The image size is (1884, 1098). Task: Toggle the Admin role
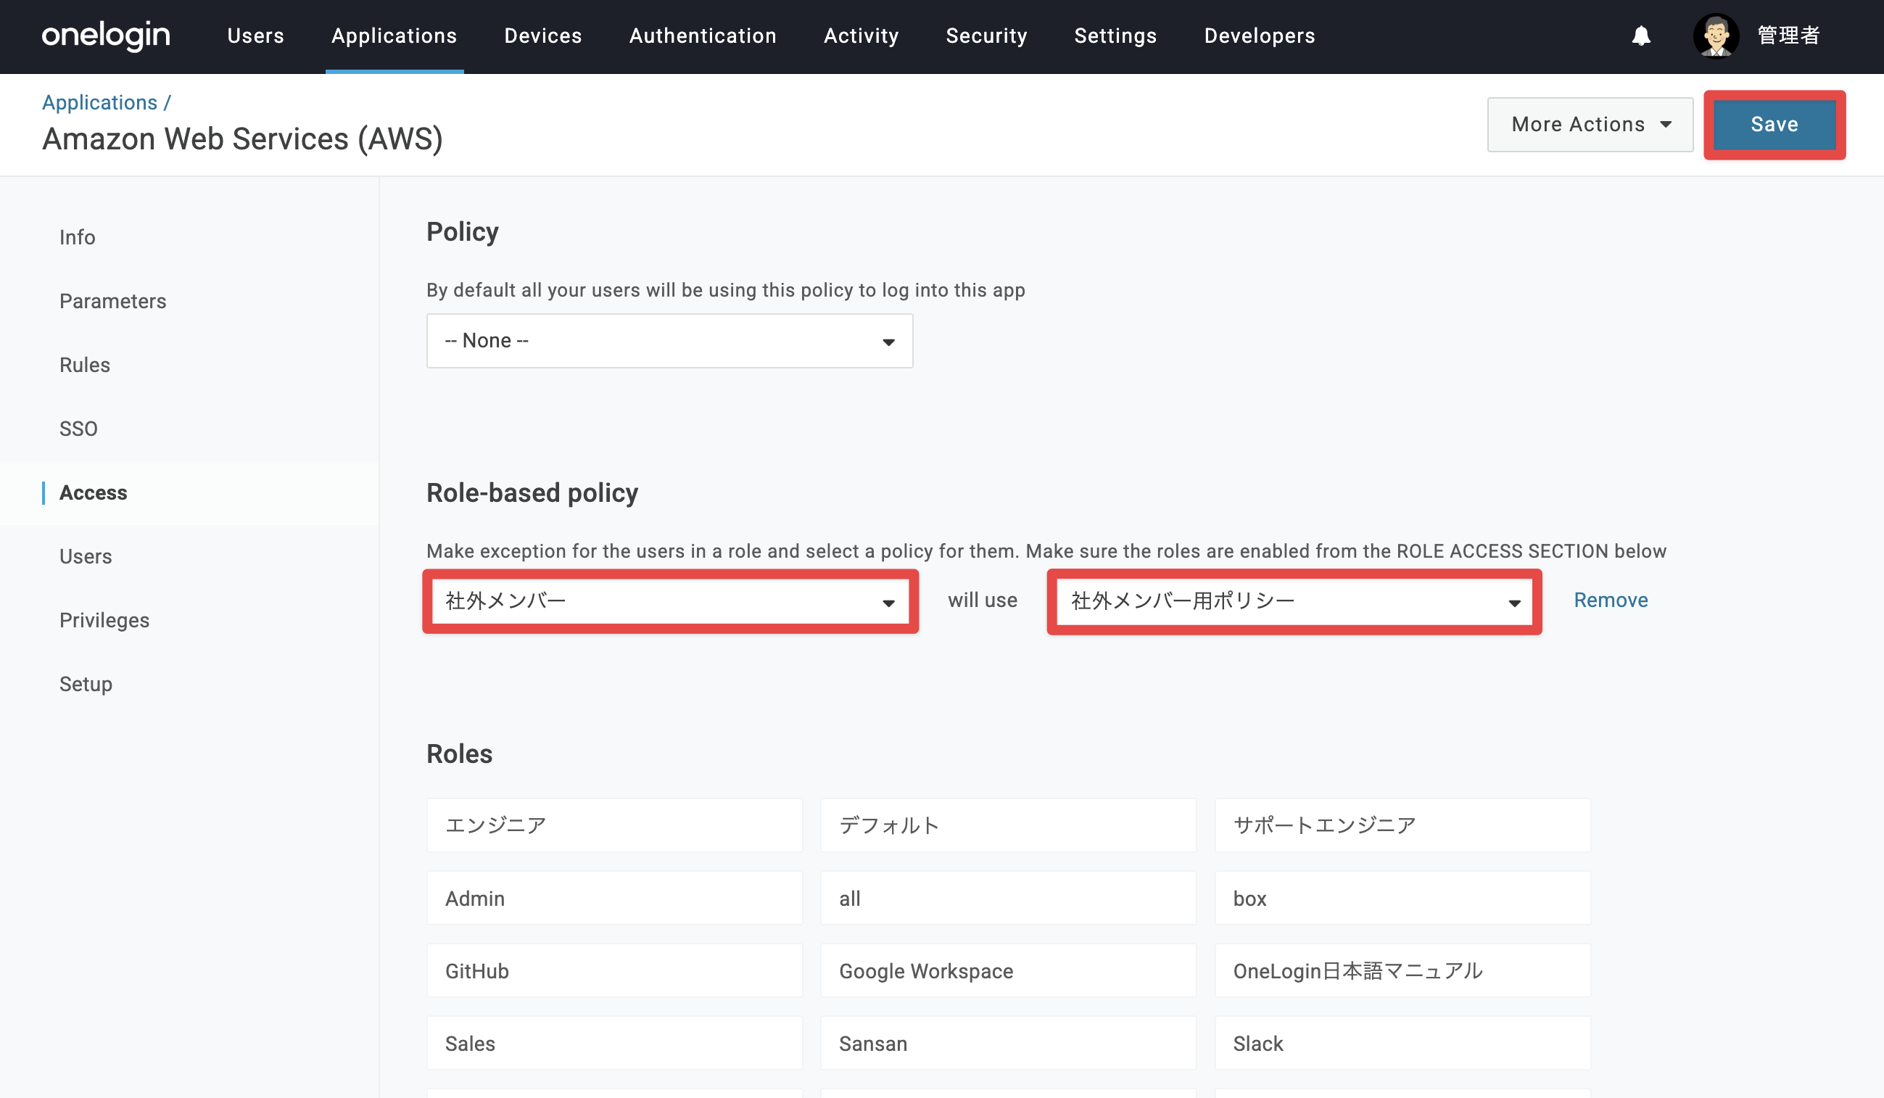tap(614, 898)
